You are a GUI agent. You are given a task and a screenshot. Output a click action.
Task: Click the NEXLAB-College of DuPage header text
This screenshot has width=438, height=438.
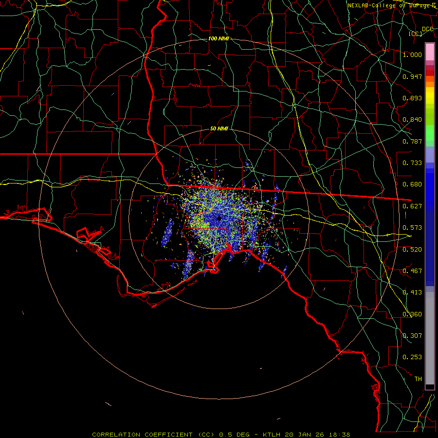[x=392, y=5]
